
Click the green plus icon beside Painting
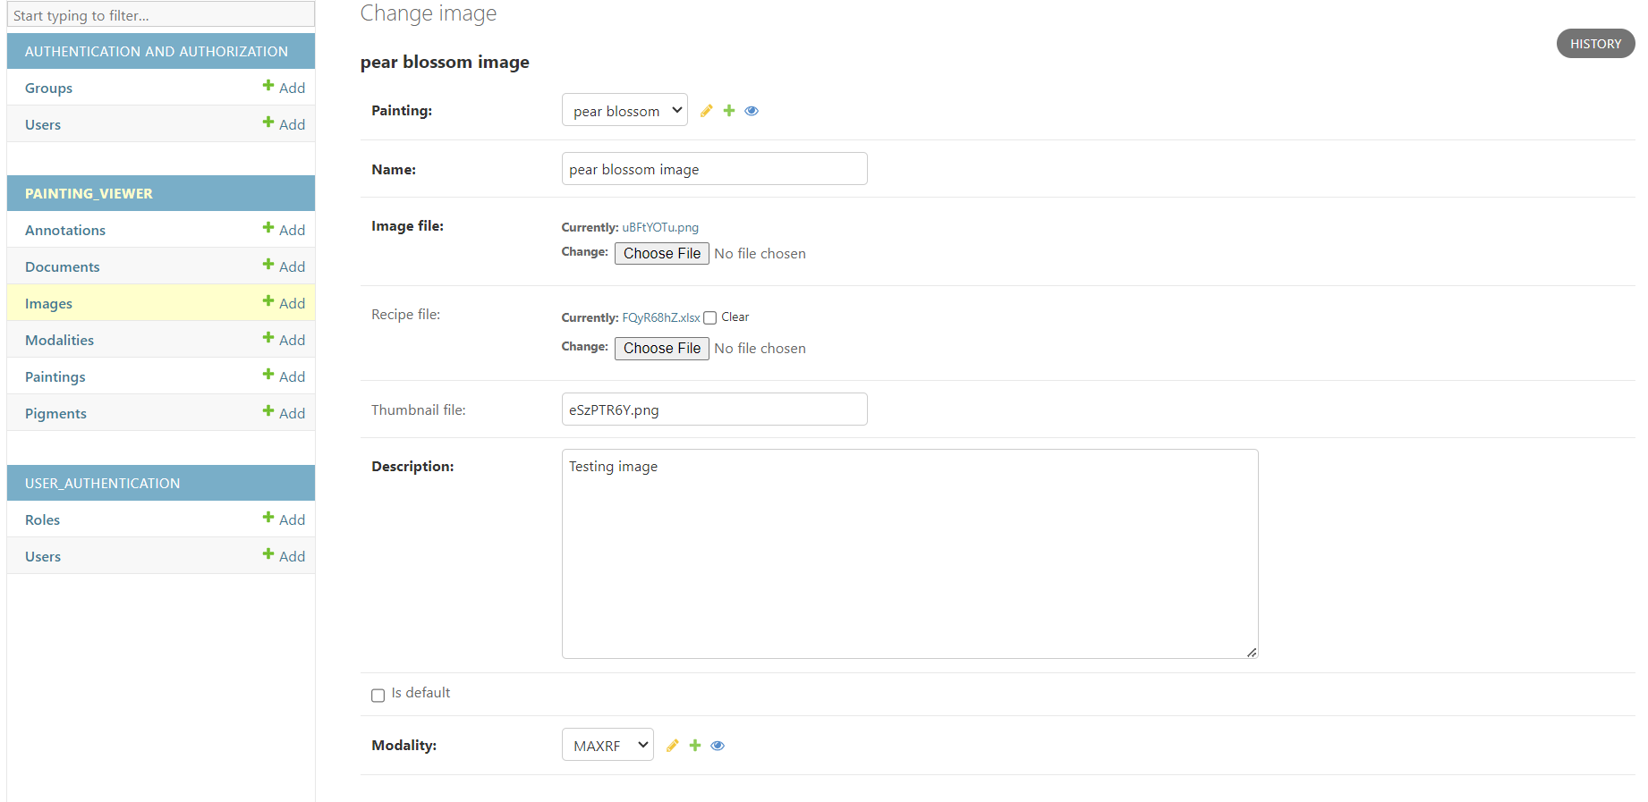[x=729, y=111]
